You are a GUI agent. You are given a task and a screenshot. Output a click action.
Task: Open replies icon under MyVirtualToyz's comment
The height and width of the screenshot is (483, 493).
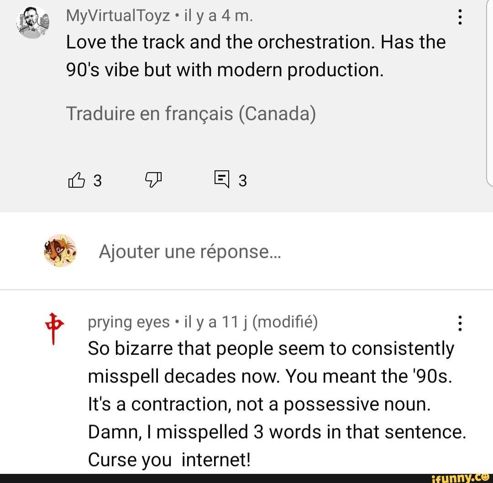click(221, 179)
